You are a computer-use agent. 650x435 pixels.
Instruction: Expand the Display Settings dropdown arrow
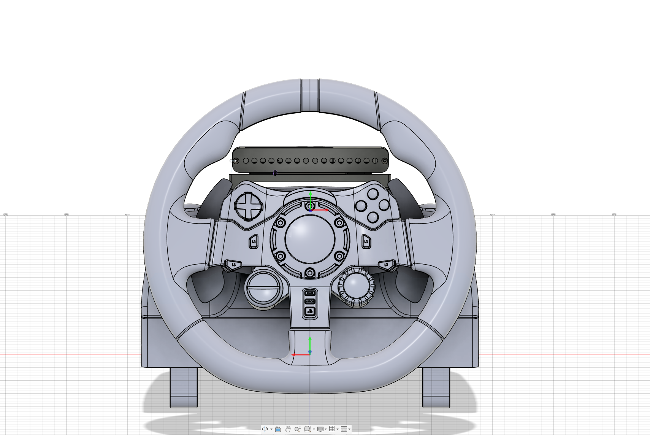326,429
